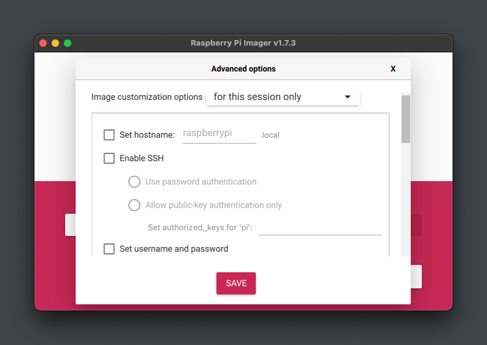Screen dimensions: 487x345
Task: Enable the Set hostname checkbox
Action: point(109,135)
